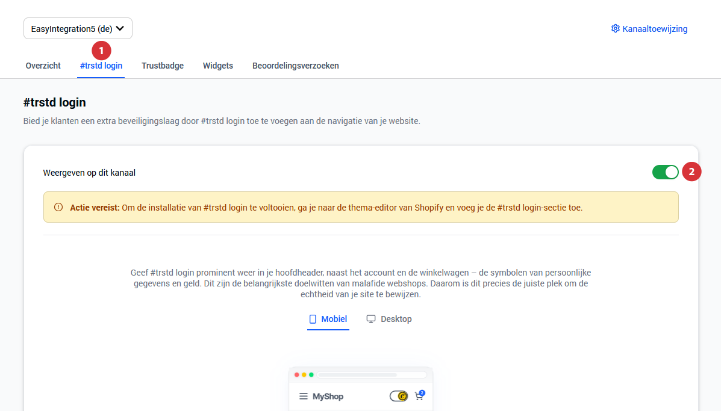Click the hamburger menu icon in MyShop preview
This screenshot has width=721, height=411.
tap(304, 397)
